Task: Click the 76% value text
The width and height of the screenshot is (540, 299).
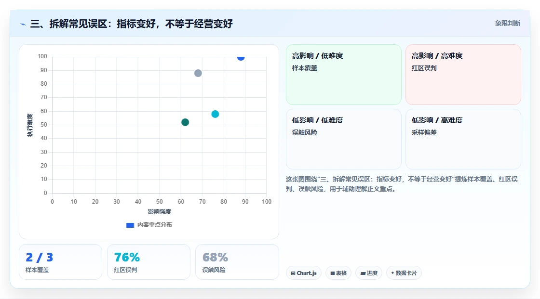Action: (x=127, y=258)
